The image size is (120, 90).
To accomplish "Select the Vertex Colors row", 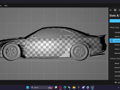I will pyautogui.click(x=115, y=49).
